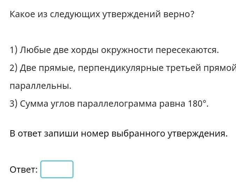Viewport: 236px width, 186px height.
Task: Click the number '1)' of first statement
Action: click(x=14, y=50)
